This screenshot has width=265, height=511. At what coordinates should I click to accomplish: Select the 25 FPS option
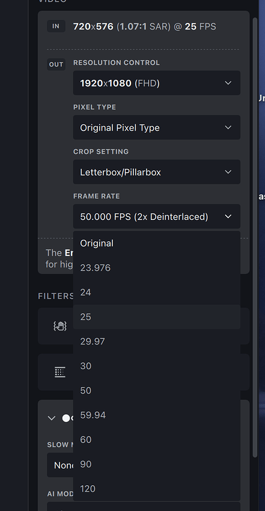click(157, 317)
